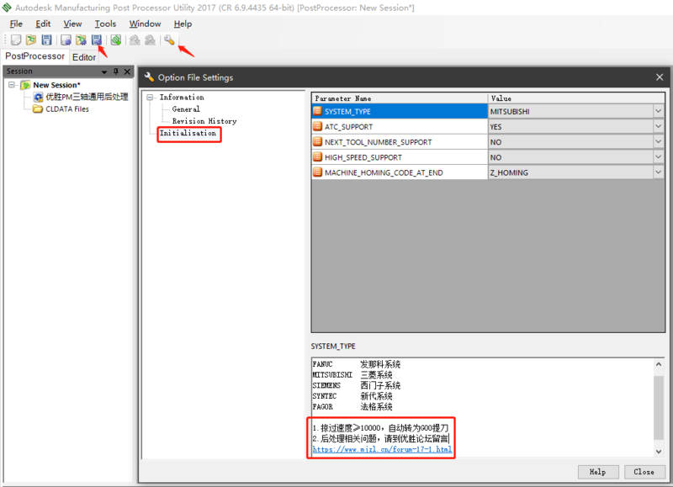673x487 pixels.
Task: Click the Save Session floppy icon
Action: [x=46, y=40]
